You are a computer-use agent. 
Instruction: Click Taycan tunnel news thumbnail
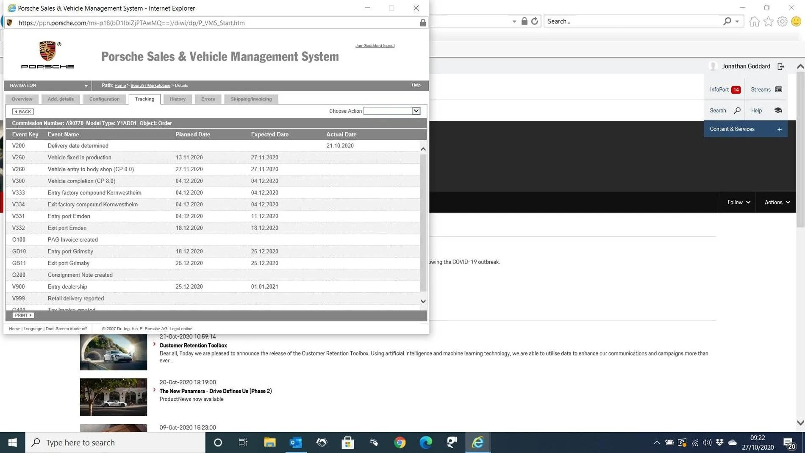[x=114, y=352]
